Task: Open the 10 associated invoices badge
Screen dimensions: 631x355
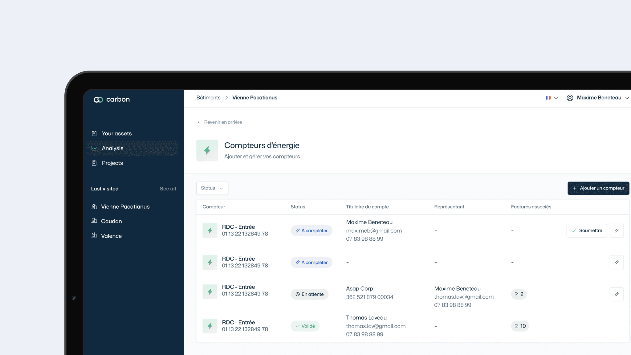Action: point(520,326)
